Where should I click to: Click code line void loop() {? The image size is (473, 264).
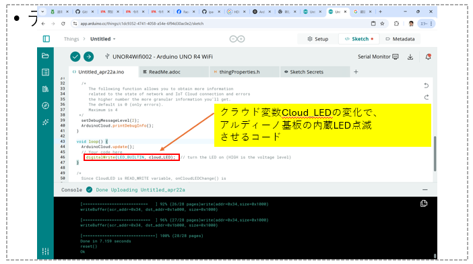click(92, 141)
